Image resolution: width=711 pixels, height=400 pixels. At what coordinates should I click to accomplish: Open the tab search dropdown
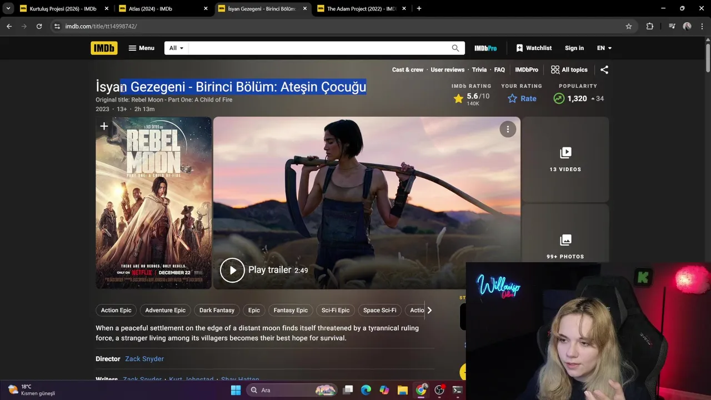(8, 8)
